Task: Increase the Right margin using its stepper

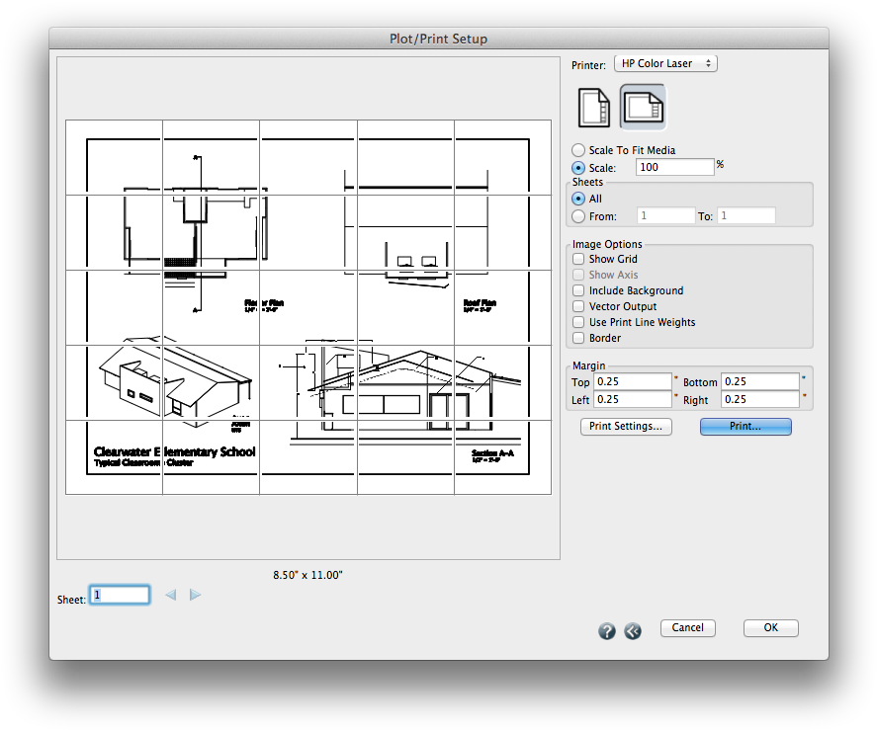Action: point(803,398)
